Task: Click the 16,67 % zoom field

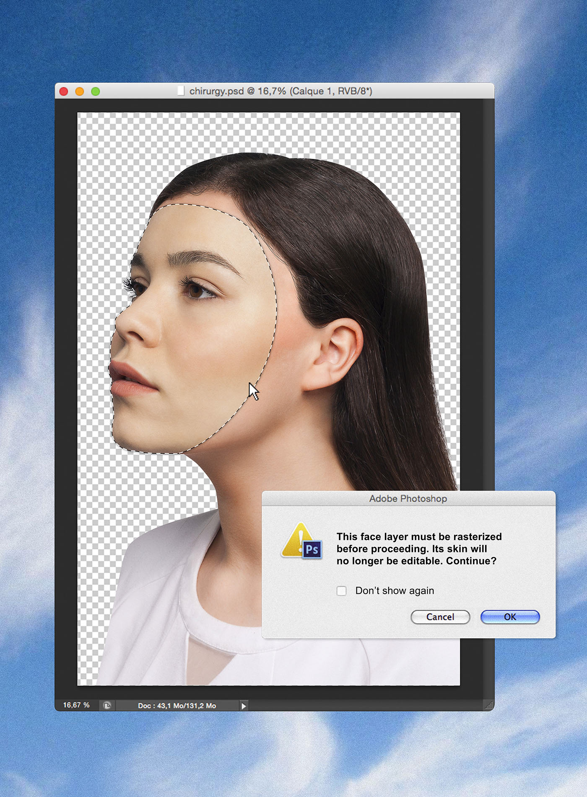Action: (x=77, y=705)
